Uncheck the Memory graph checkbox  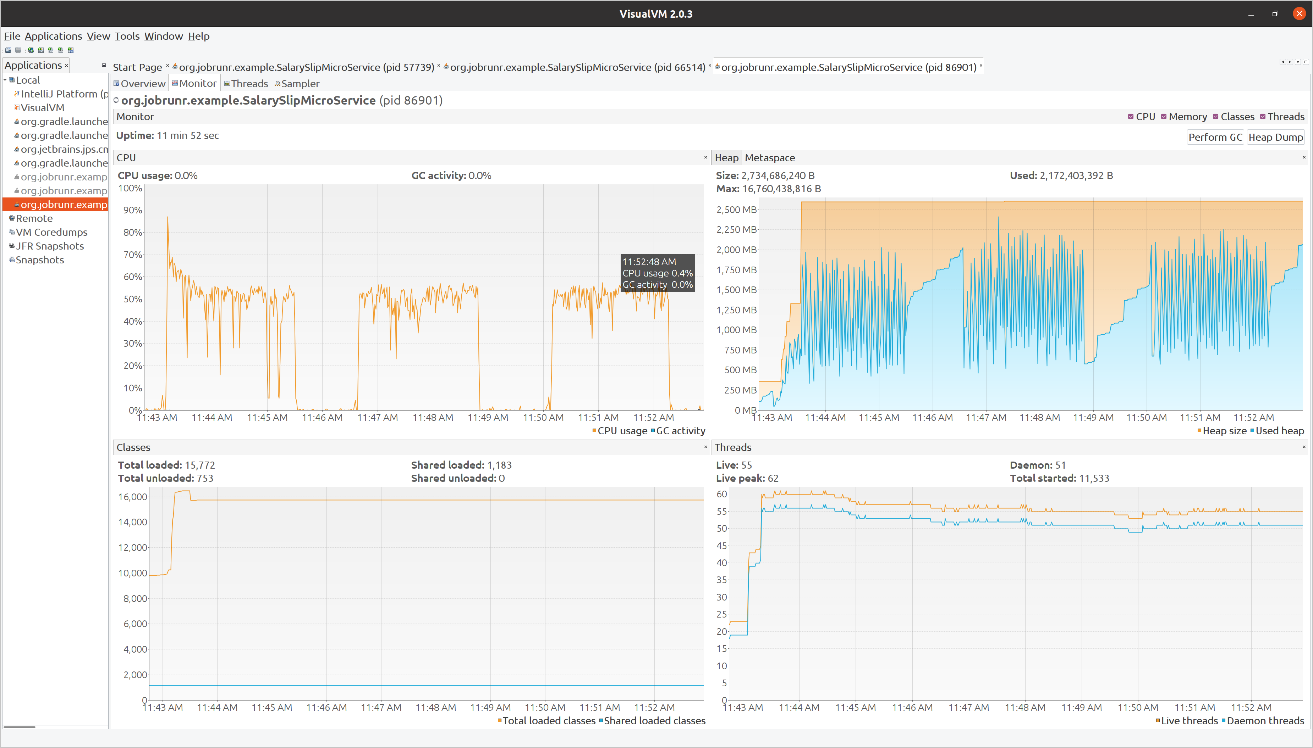(1164, 117)
